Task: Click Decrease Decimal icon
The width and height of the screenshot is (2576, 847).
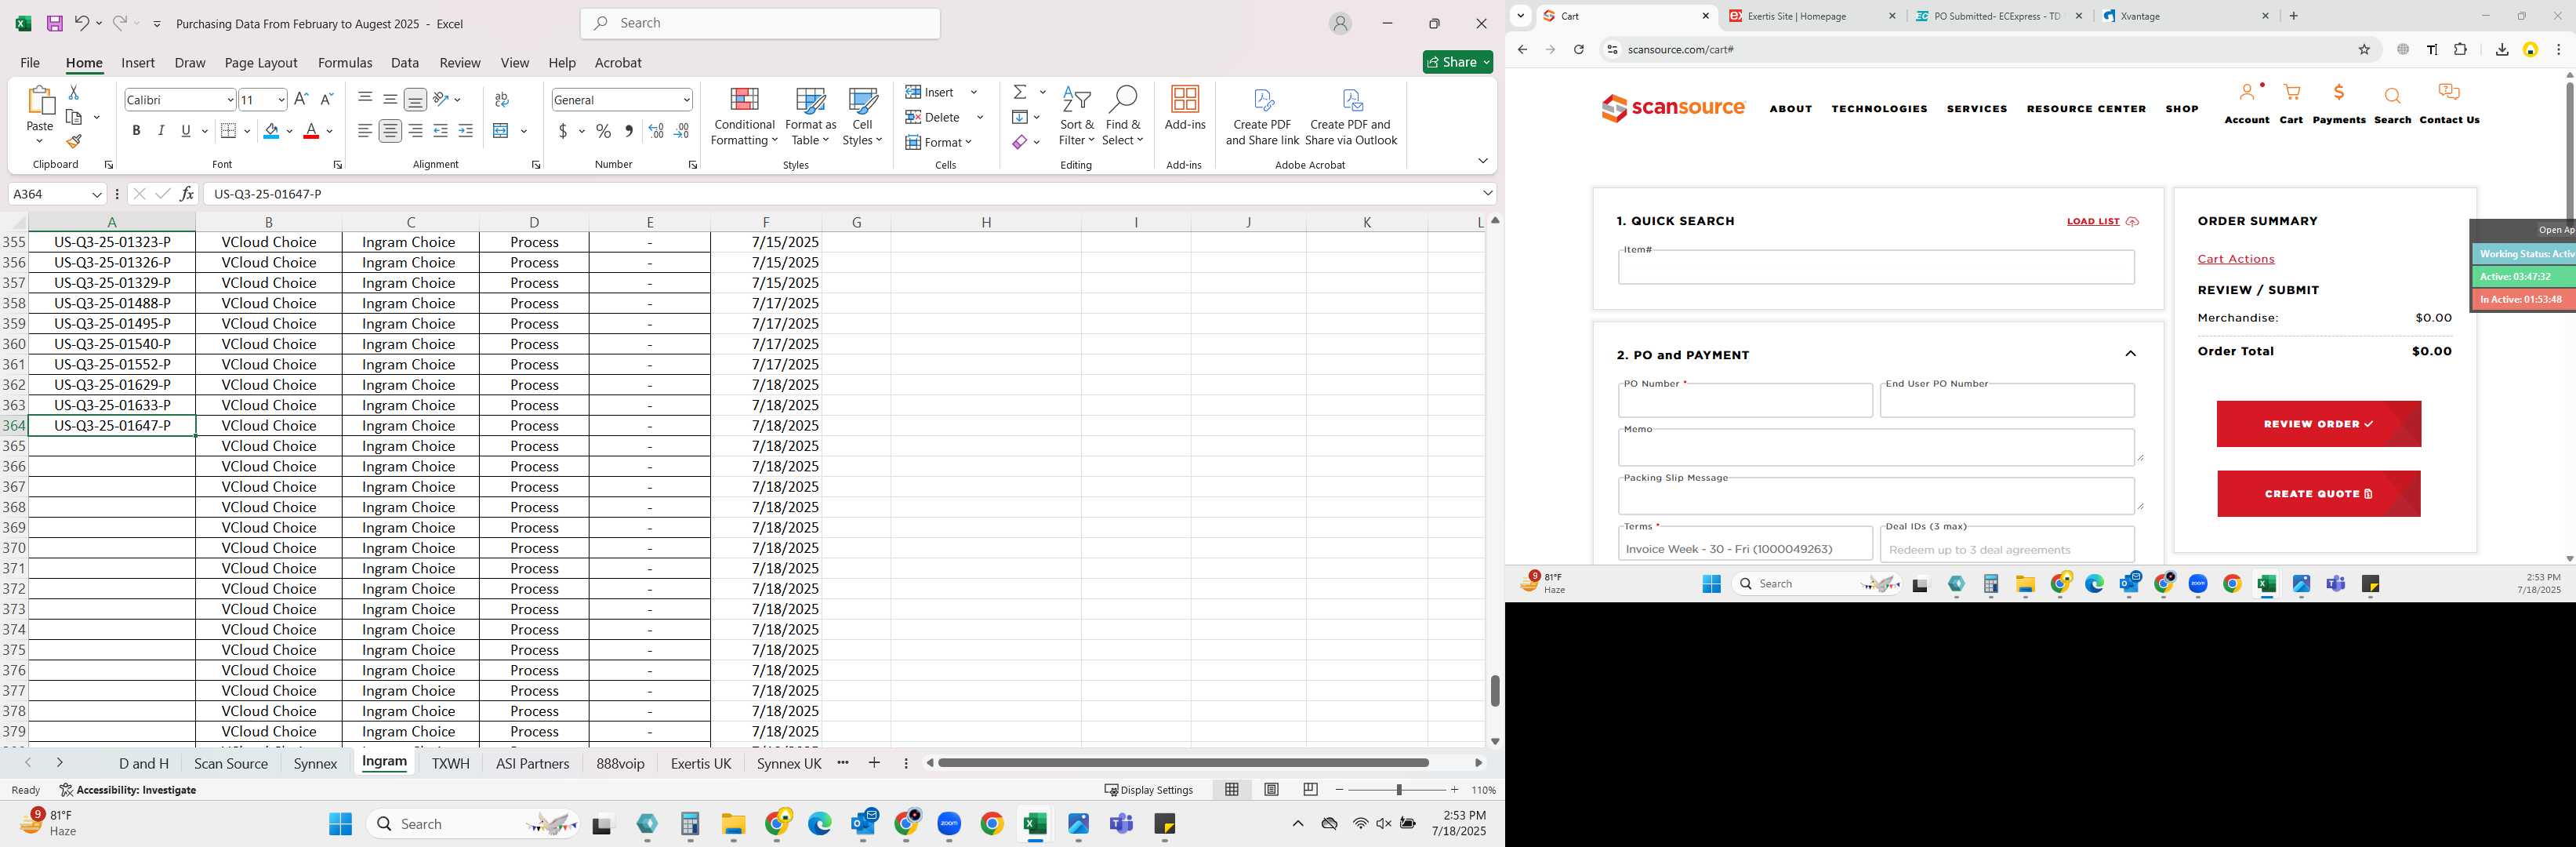Action: 681,131
